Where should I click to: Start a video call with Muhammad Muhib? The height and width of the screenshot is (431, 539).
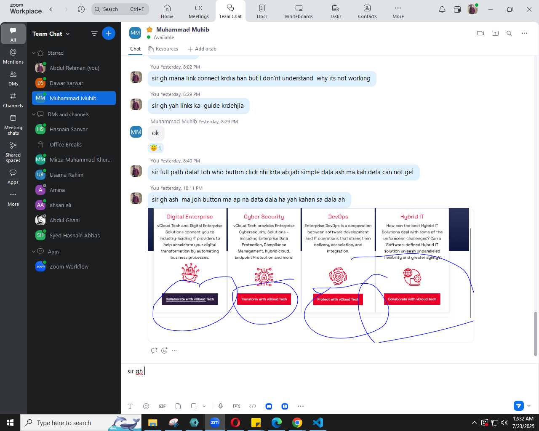(x=480, y=33)
